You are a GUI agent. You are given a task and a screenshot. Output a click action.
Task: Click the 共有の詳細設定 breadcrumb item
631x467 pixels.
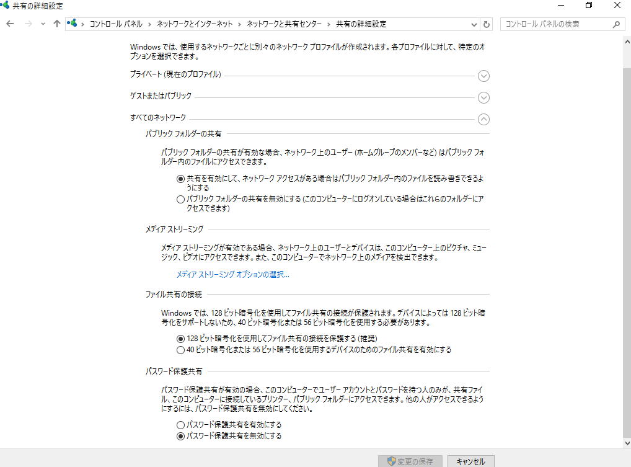tap(361, 24)
